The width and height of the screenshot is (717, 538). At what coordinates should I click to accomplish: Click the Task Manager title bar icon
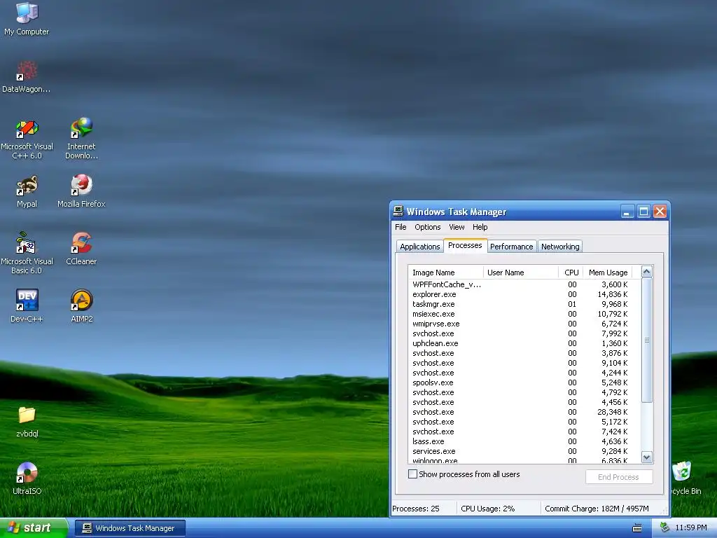click(x=398, y=211)
